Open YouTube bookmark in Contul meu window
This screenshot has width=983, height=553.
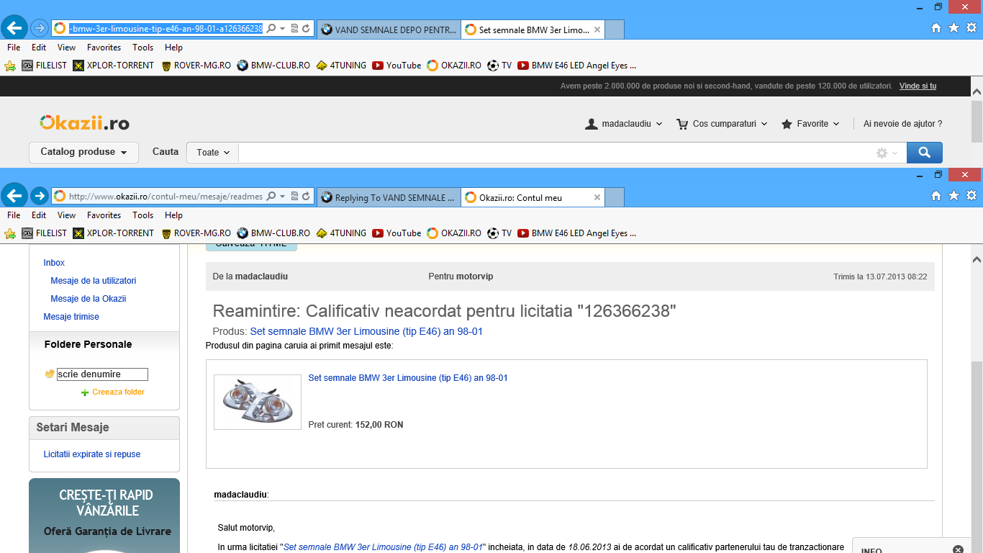[x=397, y=233]
